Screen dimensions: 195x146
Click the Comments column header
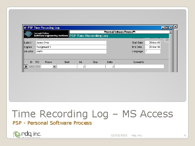pos(138,62)
